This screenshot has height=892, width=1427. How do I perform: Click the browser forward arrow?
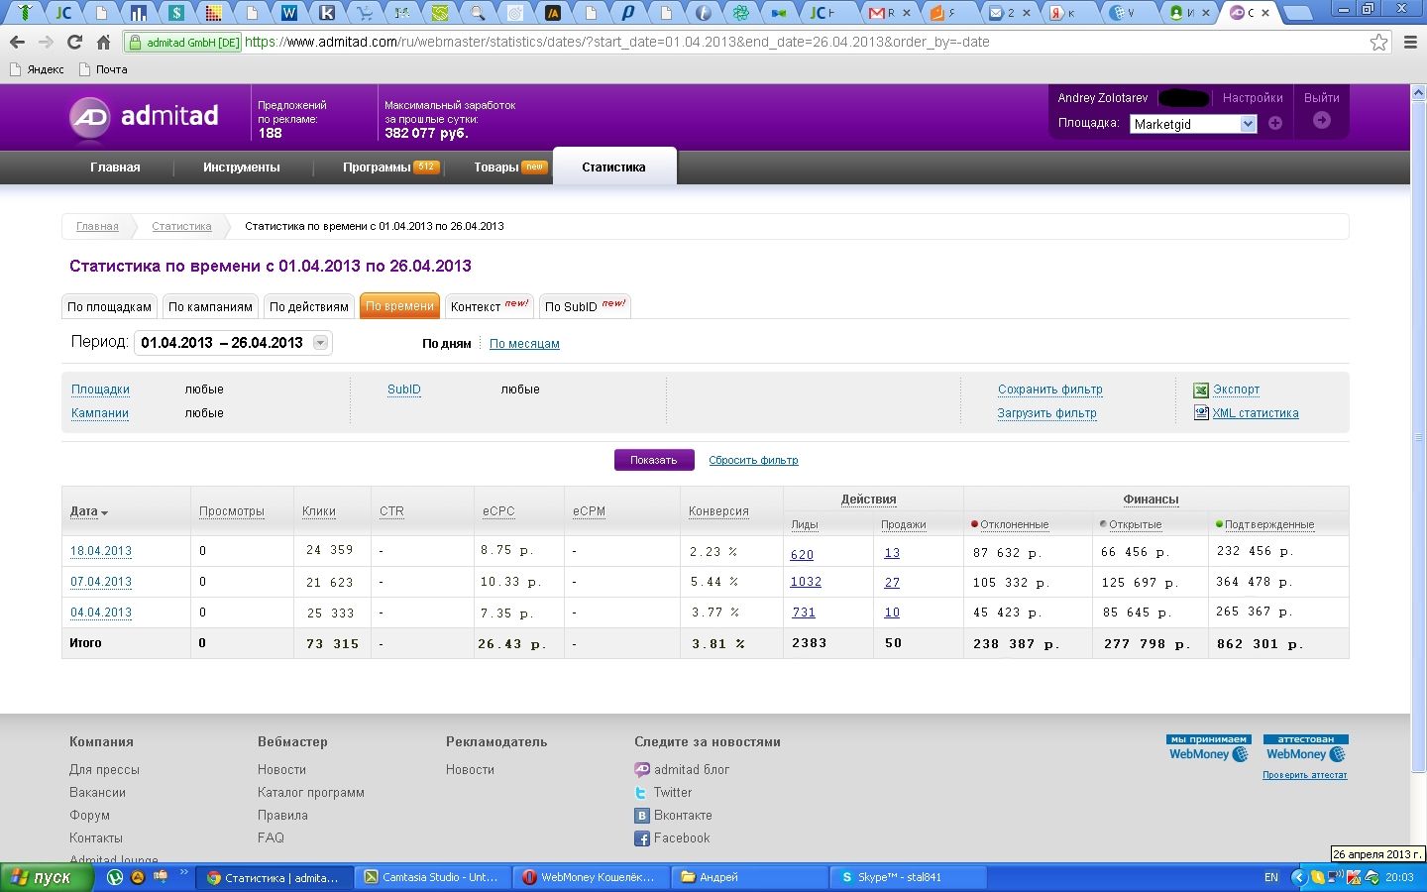[x=46, y=42]
